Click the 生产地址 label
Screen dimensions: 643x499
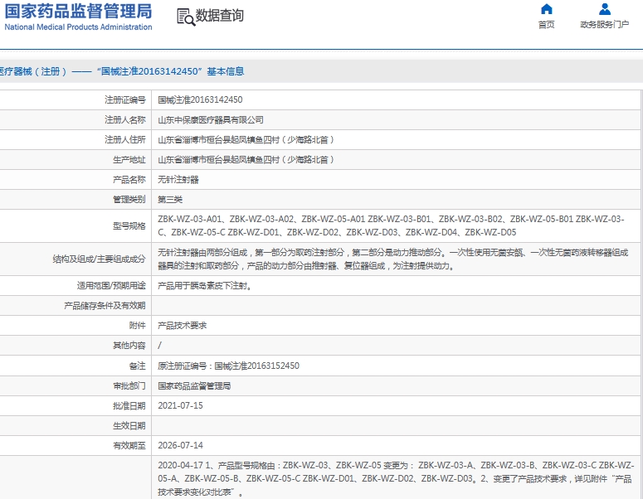(129, 160)
